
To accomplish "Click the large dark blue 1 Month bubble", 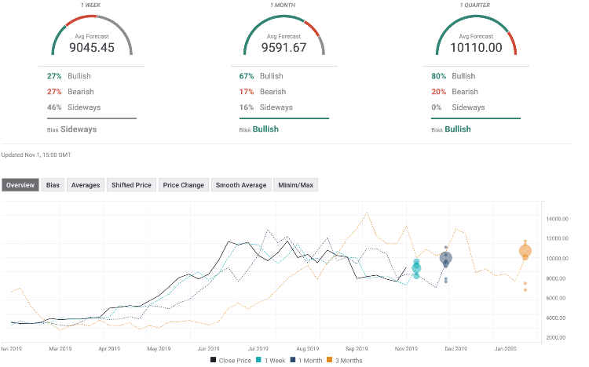I will (446, 258).
